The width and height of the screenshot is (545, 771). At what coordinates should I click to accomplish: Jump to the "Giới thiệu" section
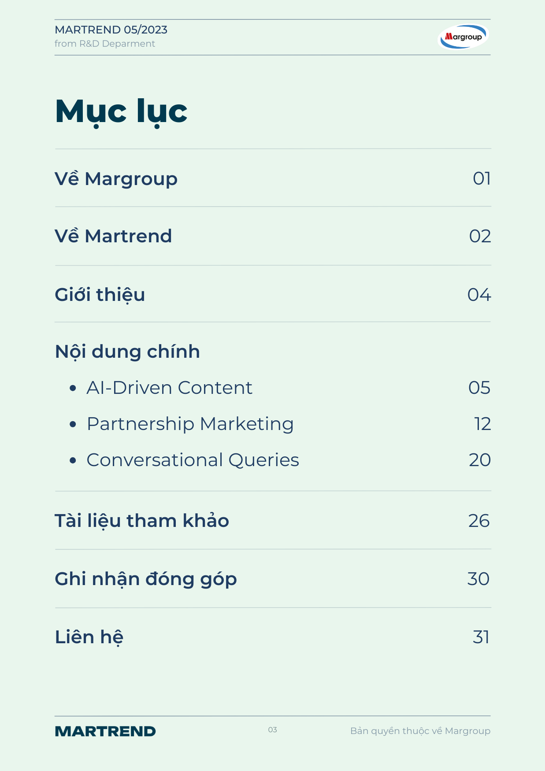click(x=100, y=295)
